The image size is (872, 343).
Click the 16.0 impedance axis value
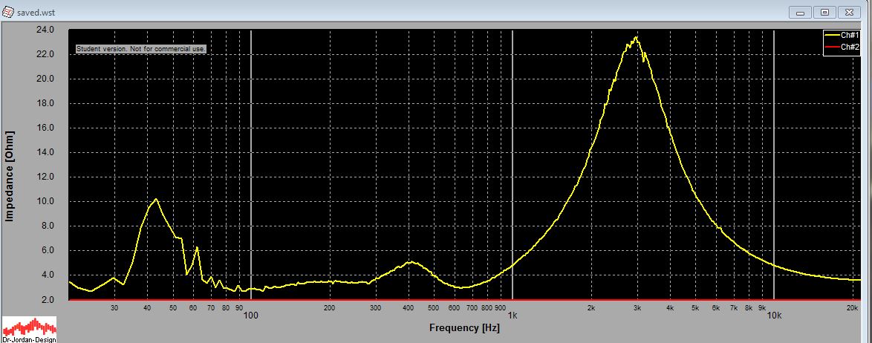[x=44, y=128]
